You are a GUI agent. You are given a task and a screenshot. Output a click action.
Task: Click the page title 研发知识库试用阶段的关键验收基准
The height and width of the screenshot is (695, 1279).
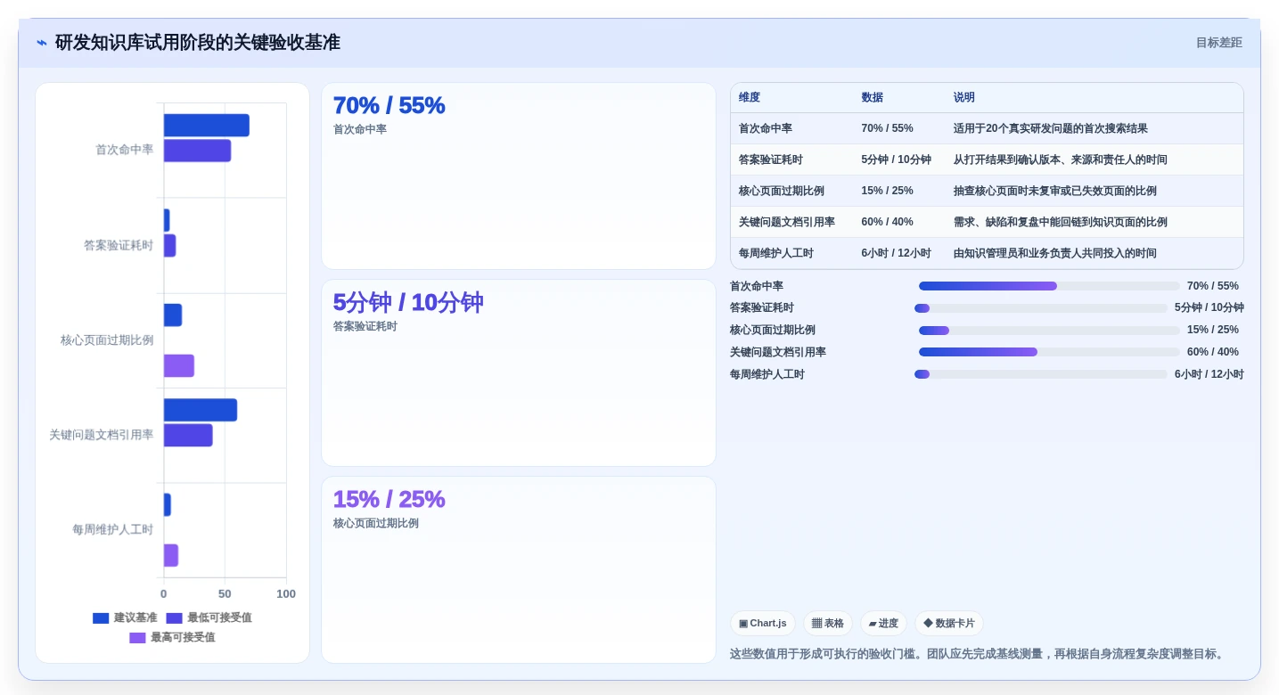point(197,43)
